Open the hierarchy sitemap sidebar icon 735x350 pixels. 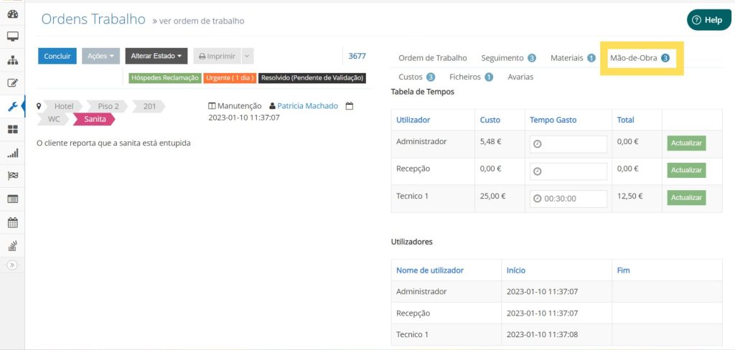point(12,60)
